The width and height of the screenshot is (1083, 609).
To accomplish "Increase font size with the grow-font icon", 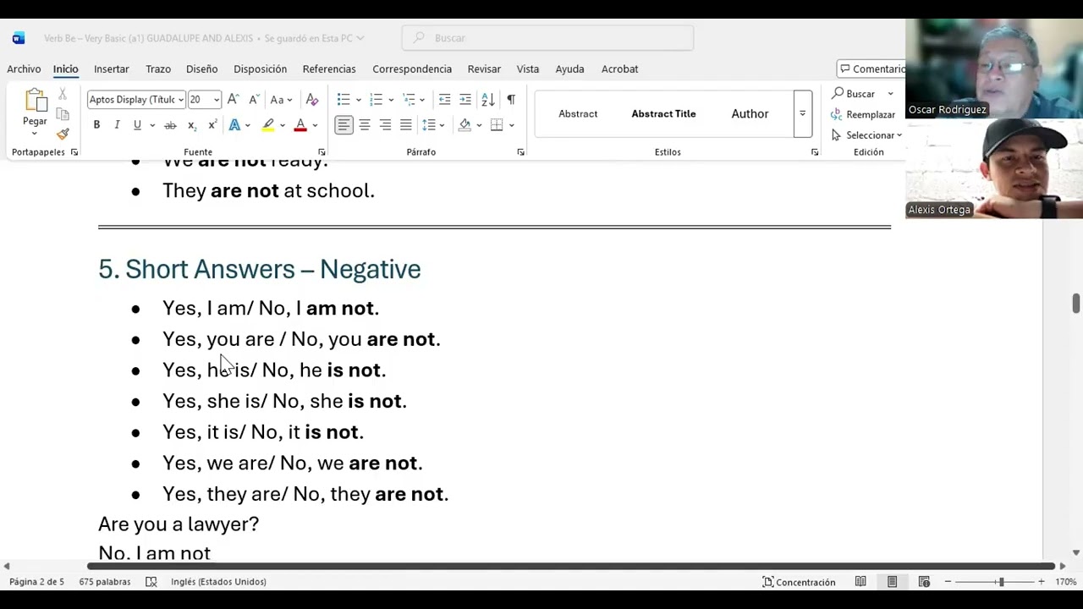I will (234, 100).
